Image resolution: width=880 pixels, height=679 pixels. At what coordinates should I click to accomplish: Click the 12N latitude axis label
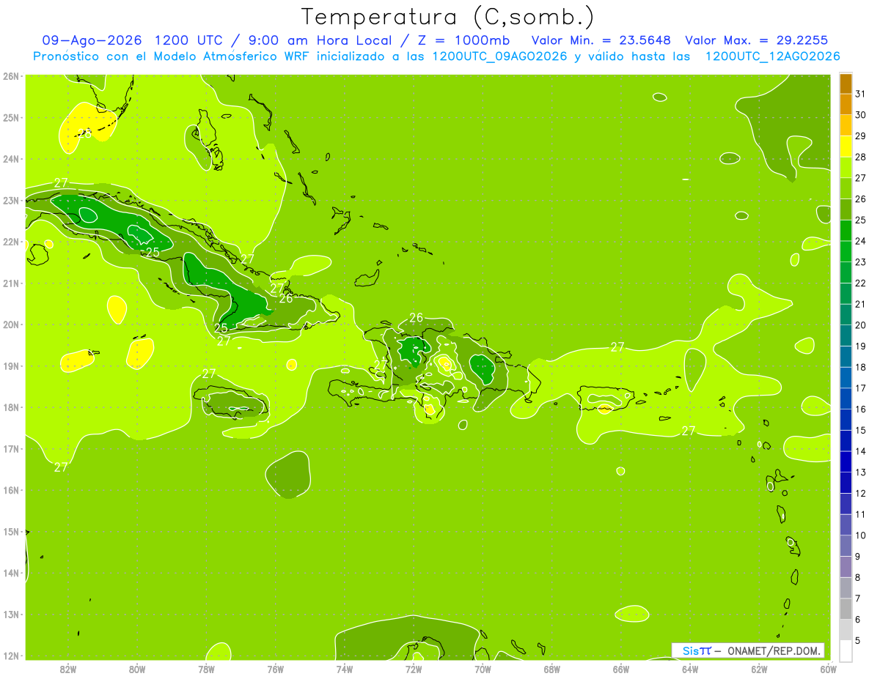11,656
